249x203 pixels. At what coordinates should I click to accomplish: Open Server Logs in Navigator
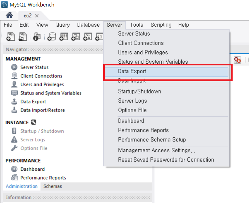pos(33,140)
